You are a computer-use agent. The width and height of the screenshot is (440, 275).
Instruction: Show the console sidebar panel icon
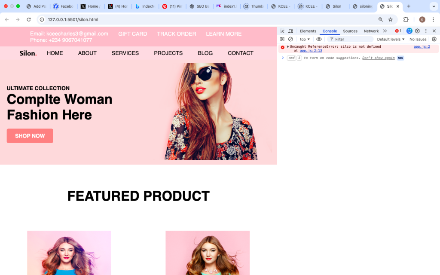[282, 39]
